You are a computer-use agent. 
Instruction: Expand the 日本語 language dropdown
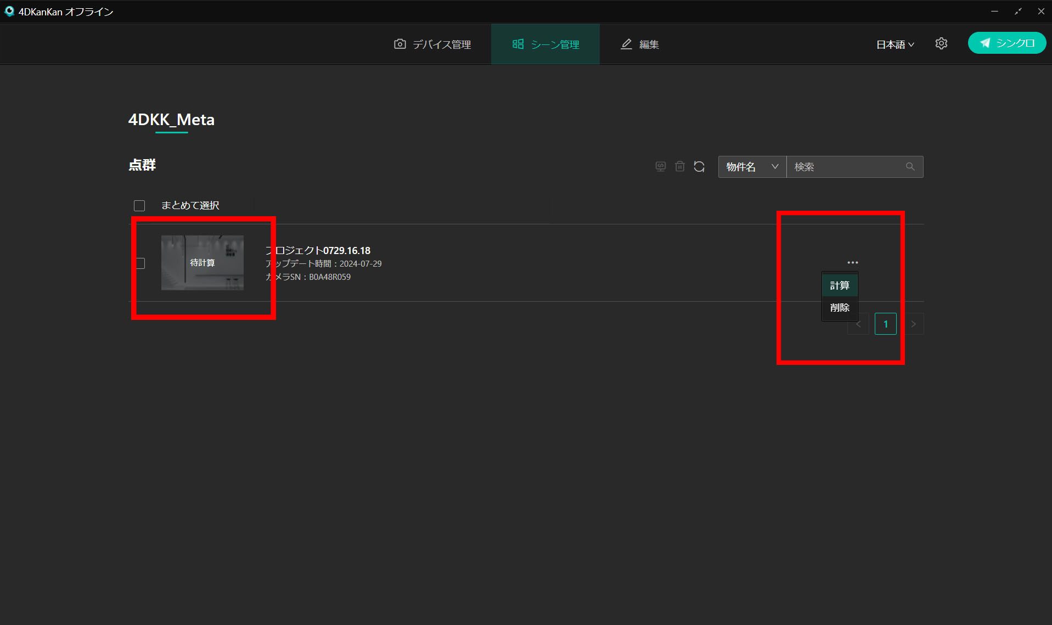tap(895, 44)
